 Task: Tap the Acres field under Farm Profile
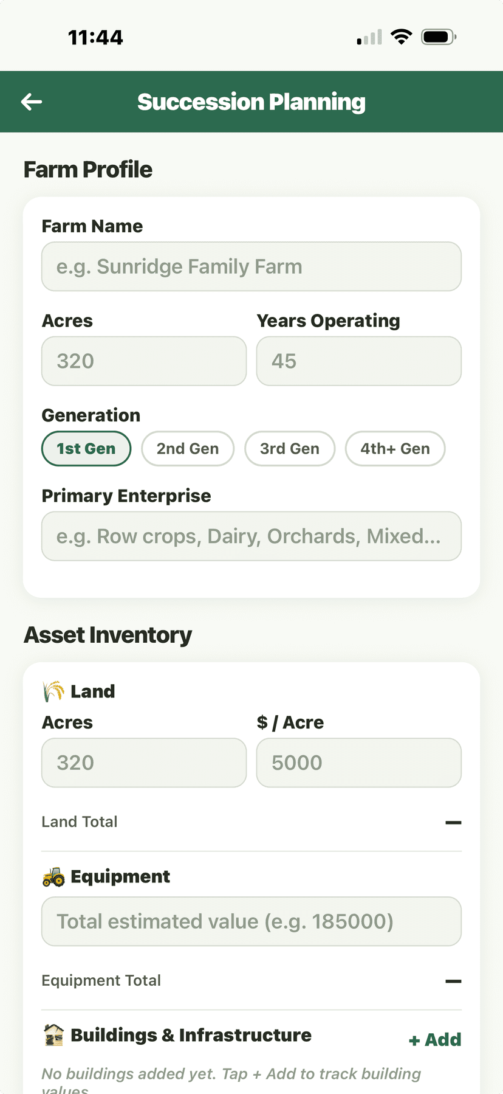pos(143,361)
